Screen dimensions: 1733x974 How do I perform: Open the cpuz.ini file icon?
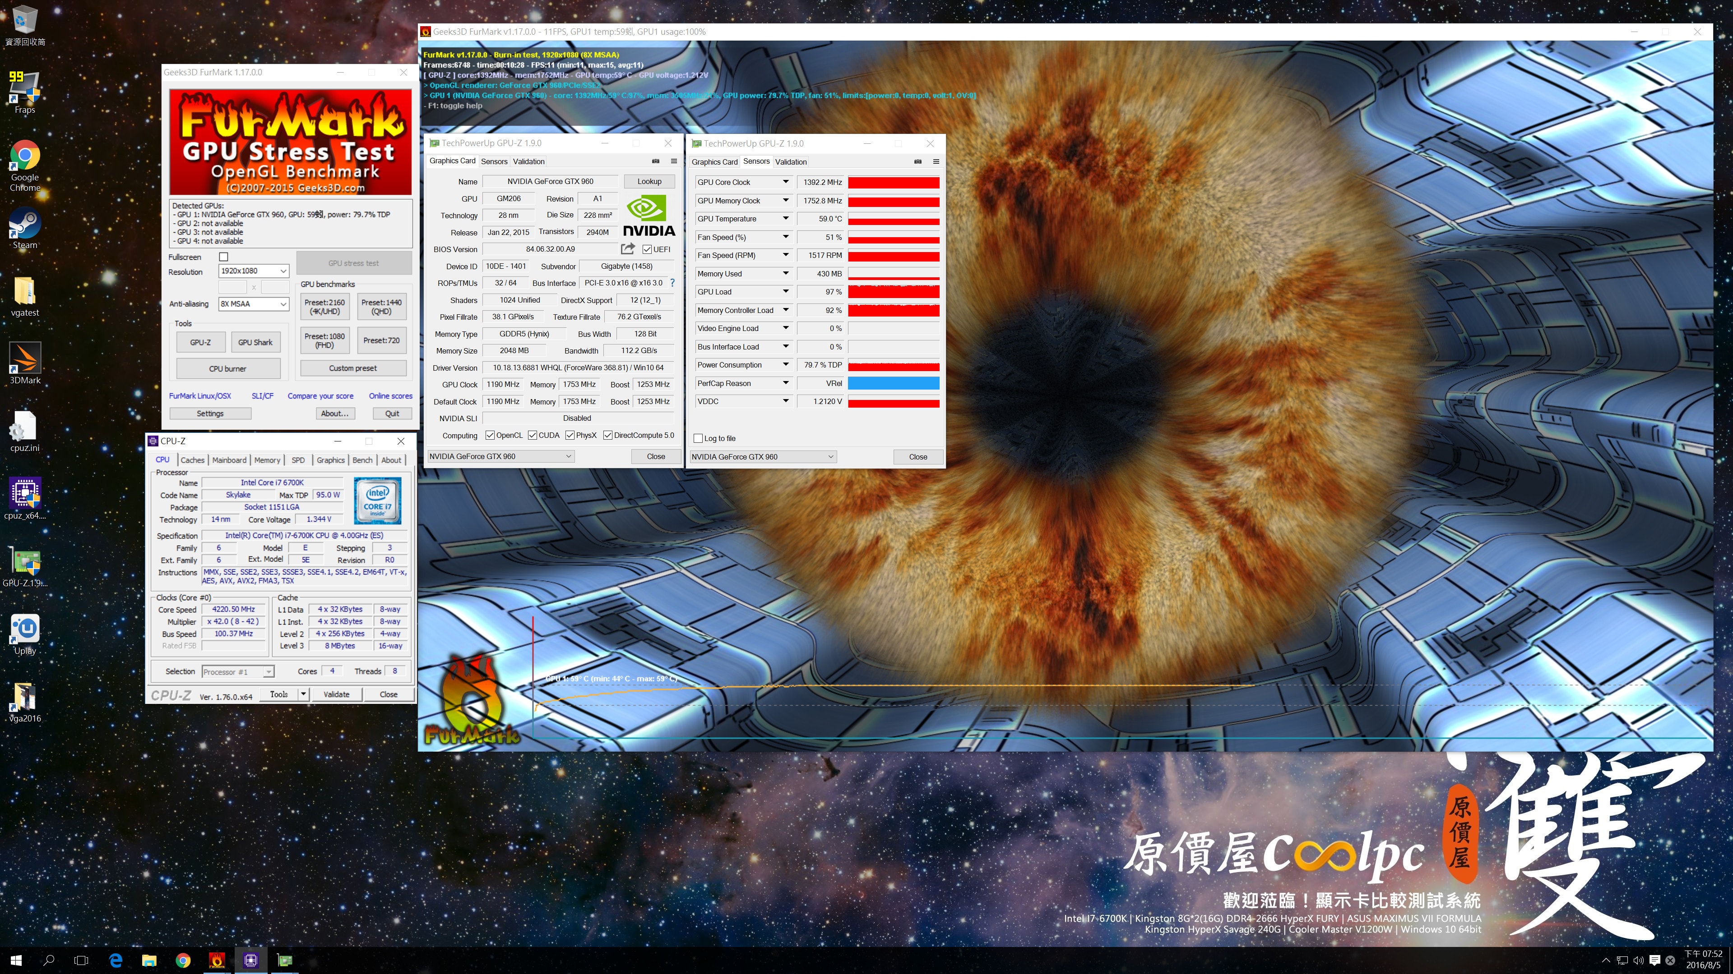(x=25, y=431)
